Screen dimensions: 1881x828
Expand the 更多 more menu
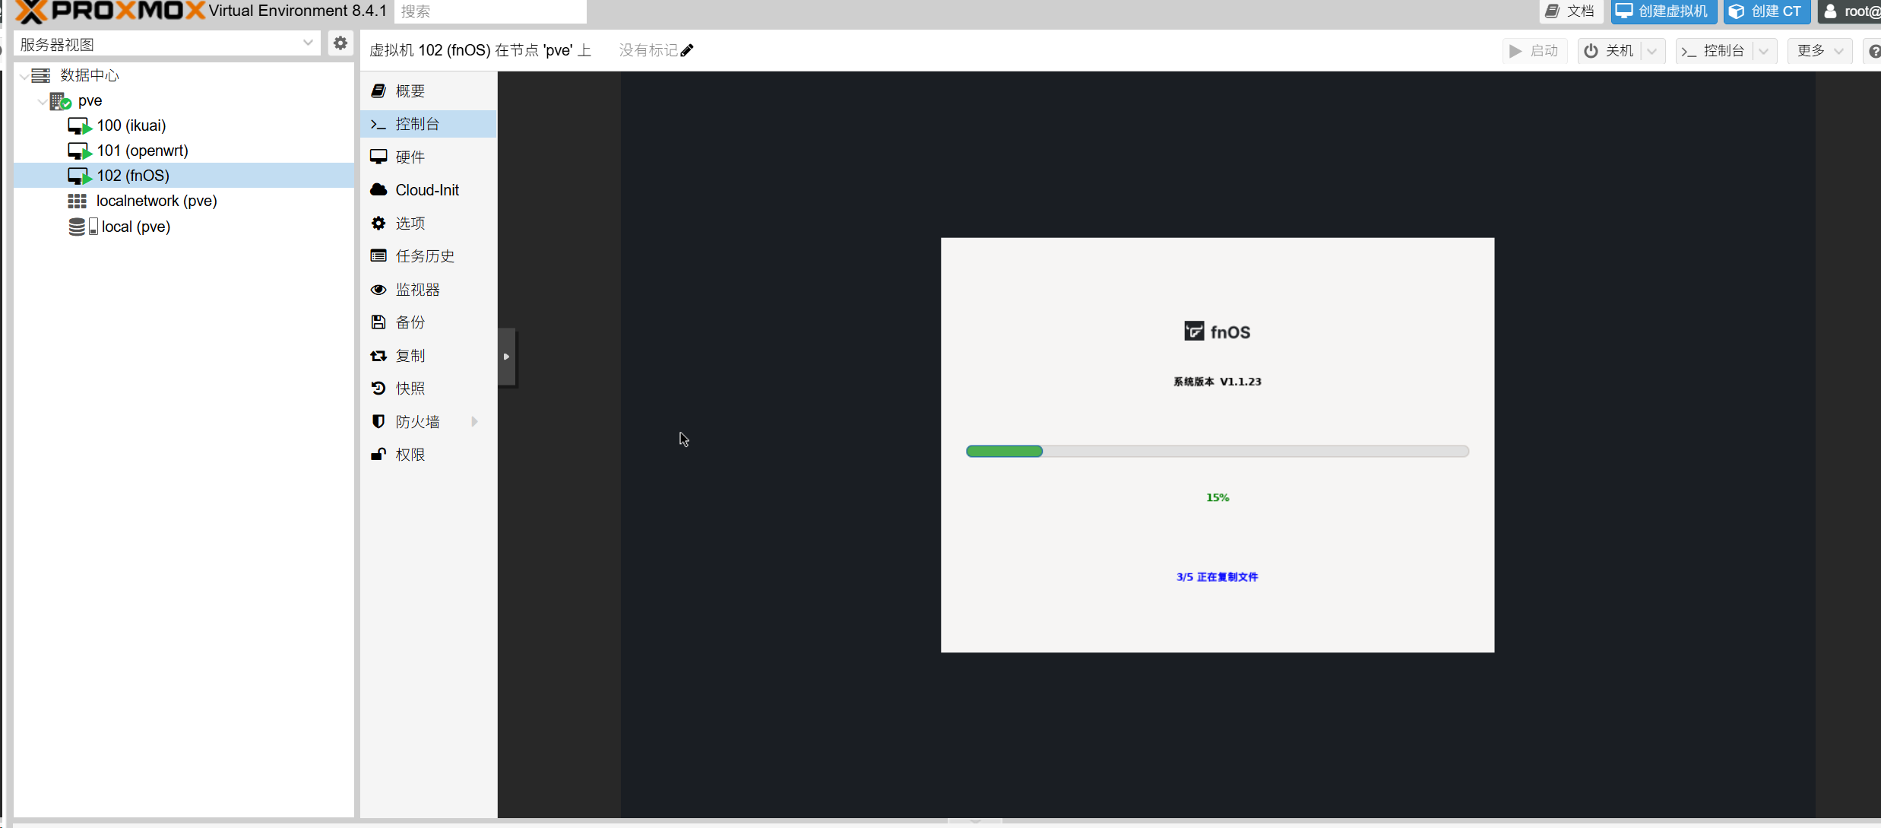coord(1819,51)
